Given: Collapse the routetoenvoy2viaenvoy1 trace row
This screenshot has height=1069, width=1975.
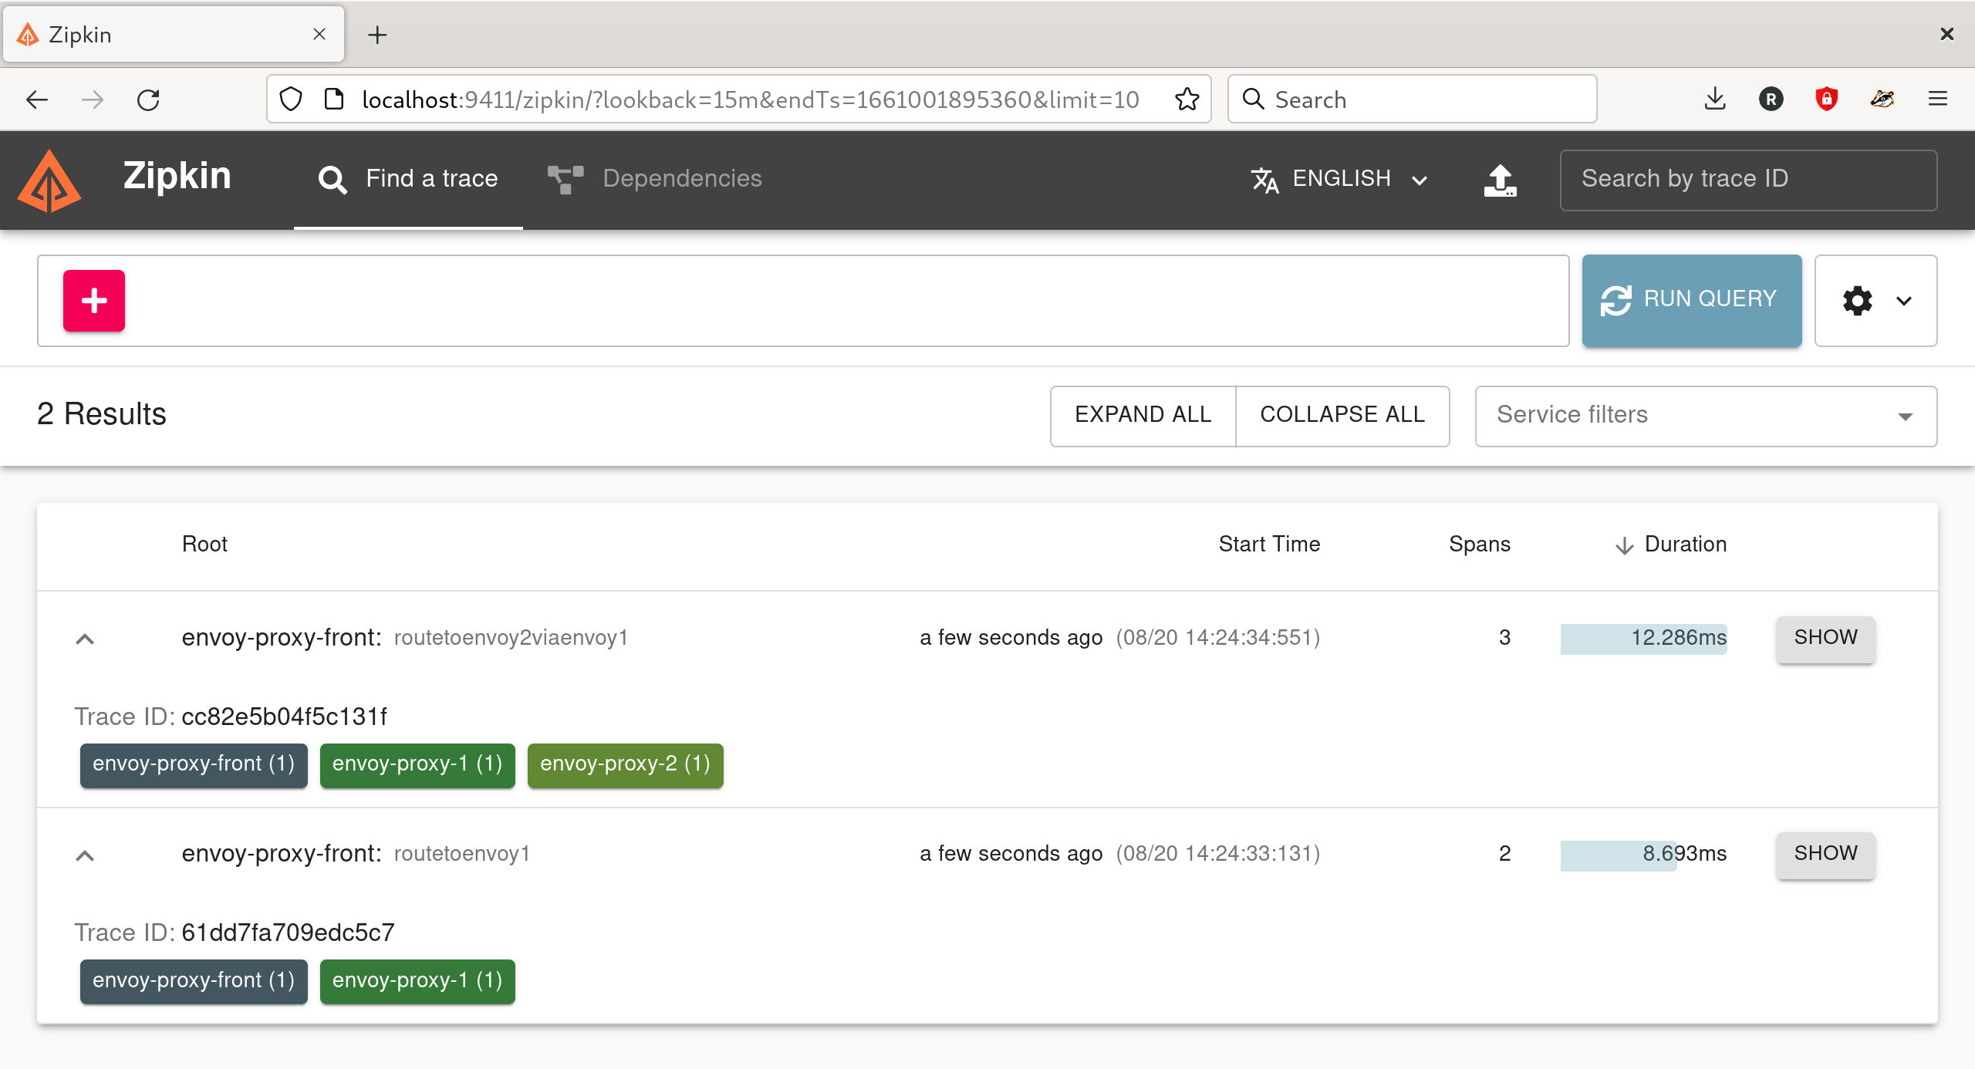Looking at the screenshot, I should [x=85, y=639].
